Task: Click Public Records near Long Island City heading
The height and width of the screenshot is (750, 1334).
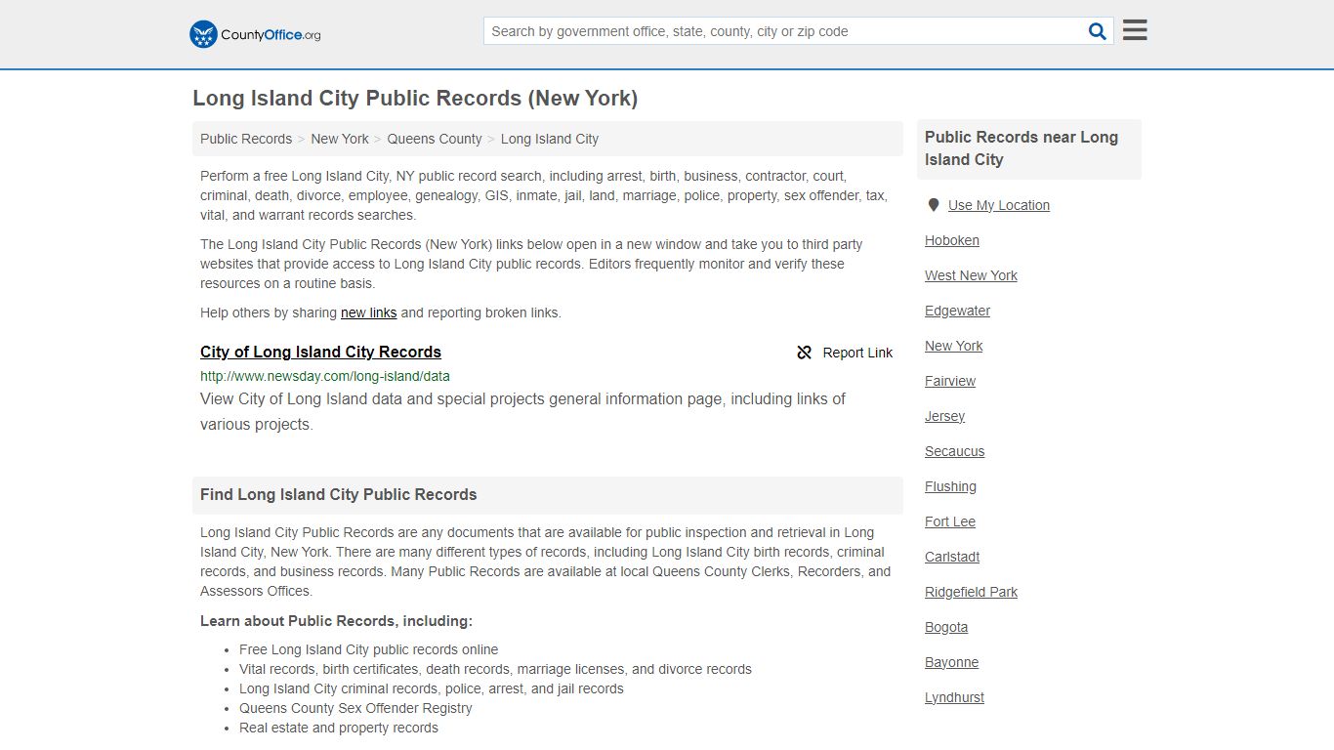Action: pyautogui.click(x=1021, y=148)
